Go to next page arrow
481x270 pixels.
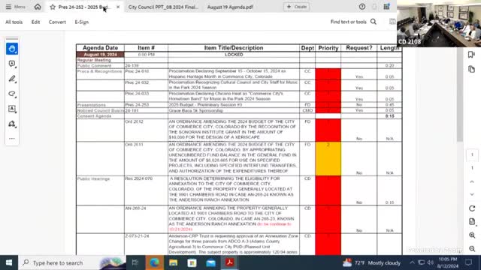click(472, 194)
